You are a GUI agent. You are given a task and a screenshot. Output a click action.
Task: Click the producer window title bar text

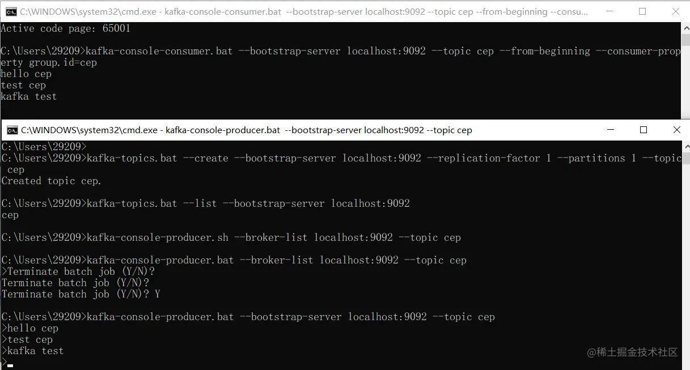click(x=246, y=130)
